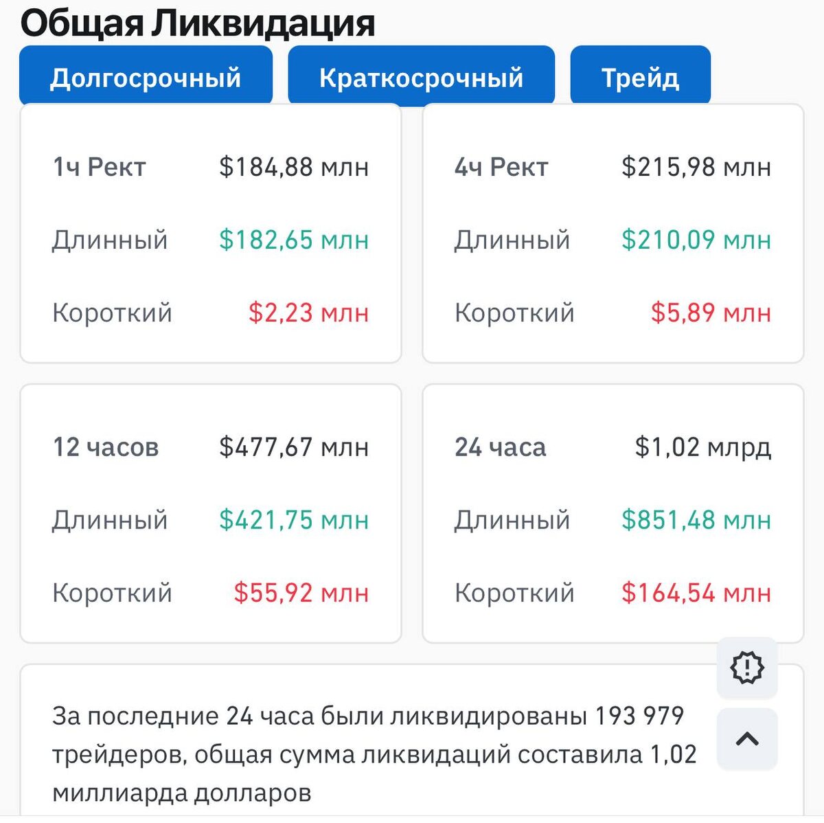Switch to the Краткосрочный tab
Image resolution: width=824 pixels, height=823 pixels.
click(421, 78)
